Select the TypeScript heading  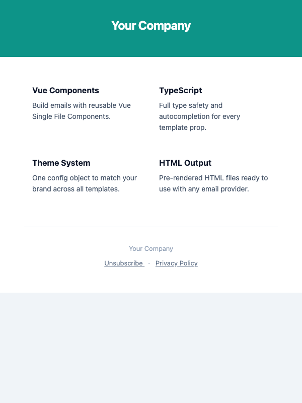[x=180, y=91]
